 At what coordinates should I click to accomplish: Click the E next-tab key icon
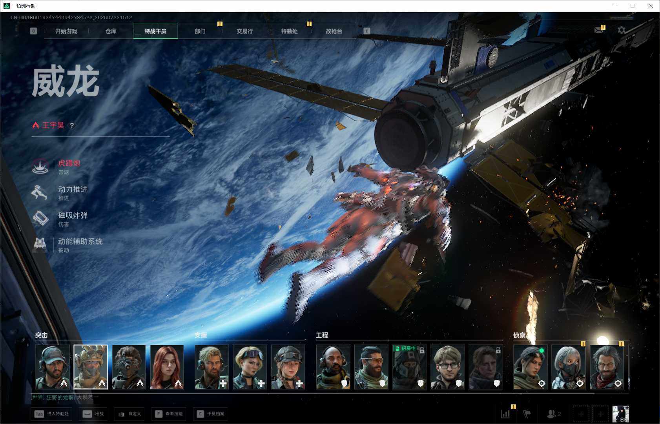coord(366,31)
